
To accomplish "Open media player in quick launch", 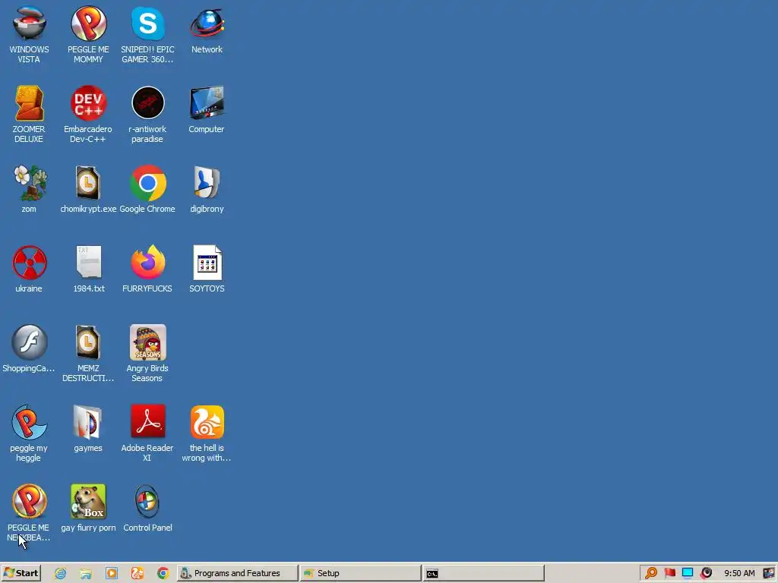I will pos(112,573).
